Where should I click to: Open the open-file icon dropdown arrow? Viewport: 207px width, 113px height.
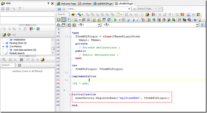tap(80, 20)
